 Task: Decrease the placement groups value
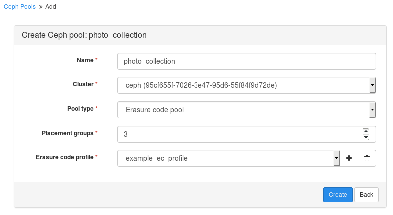pyautogui.click(x=366, y=137)
